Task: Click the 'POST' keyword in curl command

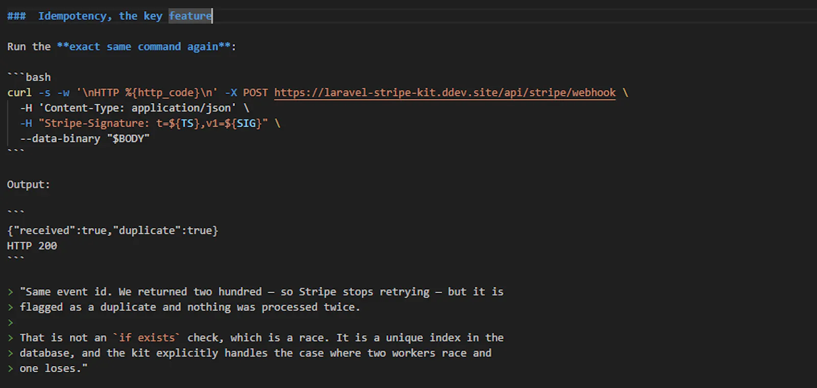Action: [255, 92]
